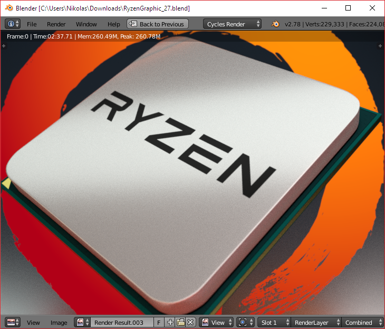
Task: Open the pivot point selector dropdown
Action: (x=245, y=322)
